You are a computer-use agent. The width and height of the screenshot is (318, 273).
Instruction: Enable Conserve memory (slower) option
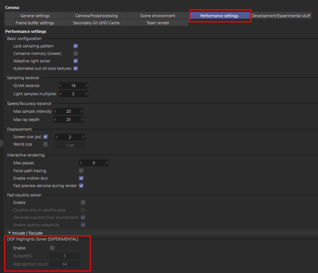point(76,53)
